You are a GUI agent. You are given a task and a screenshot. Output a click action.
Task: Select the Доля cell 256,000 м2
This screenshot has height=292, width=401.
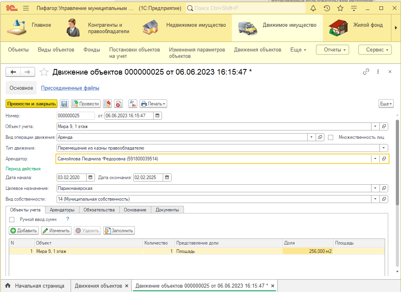(x=308, y=251)
